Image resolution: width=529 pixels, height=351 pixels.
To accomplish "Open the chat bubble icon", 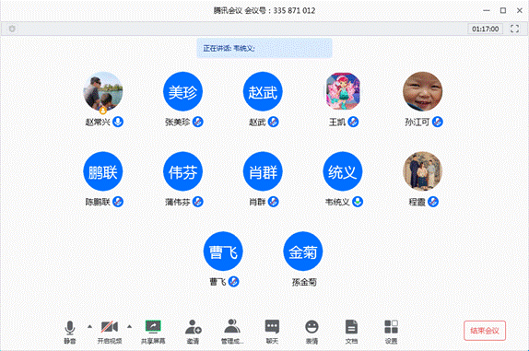I will point(272,326).
